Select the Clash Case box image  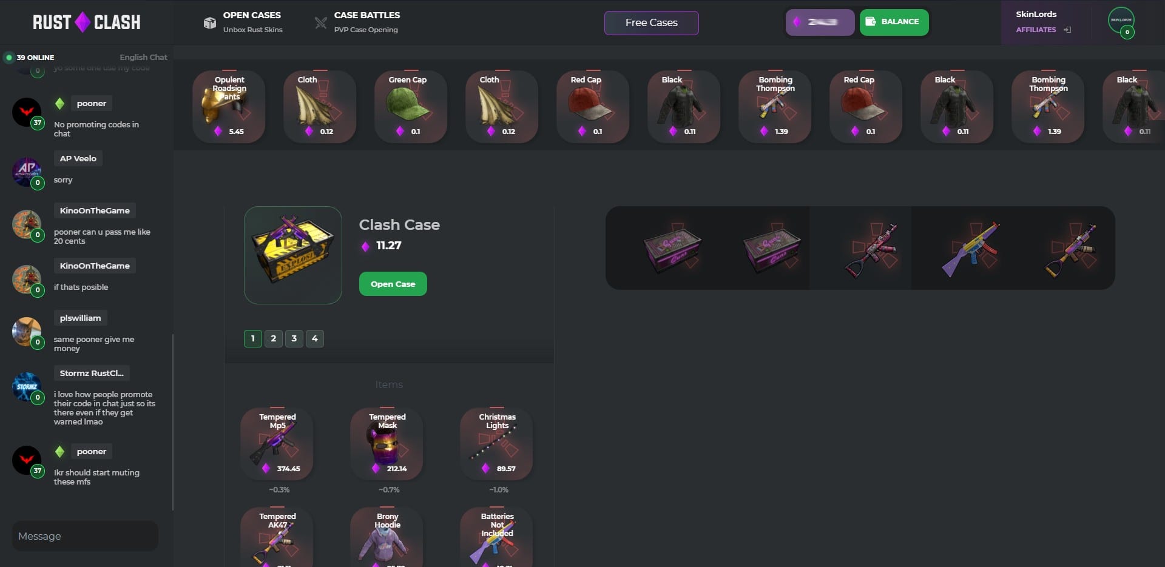(292, 255)
